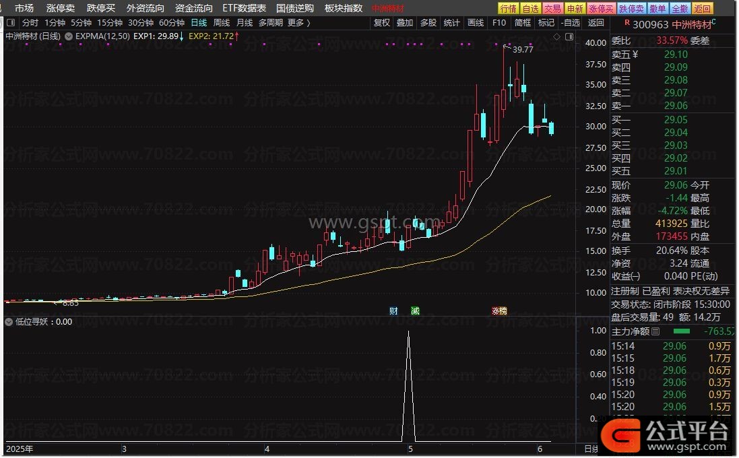739x458 pixels.
Task: Open the 国债逆购 menu
Action: click(295, 9)
